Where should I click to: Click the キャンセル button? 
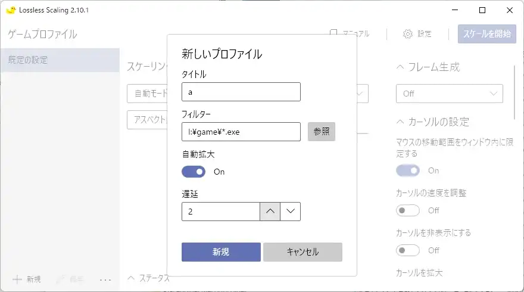(x=302, y=252)
